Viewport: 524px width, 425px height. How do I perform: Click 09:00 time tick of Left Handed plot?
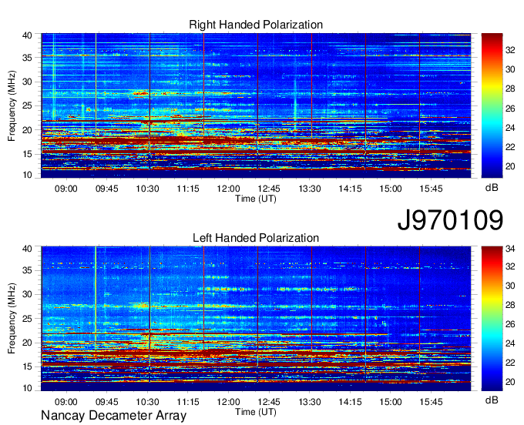66,402
